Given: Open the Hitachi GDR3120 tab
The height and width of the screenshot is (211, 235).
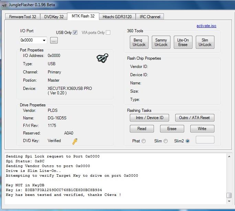Looking at the screenshot, I should (117, 17).
